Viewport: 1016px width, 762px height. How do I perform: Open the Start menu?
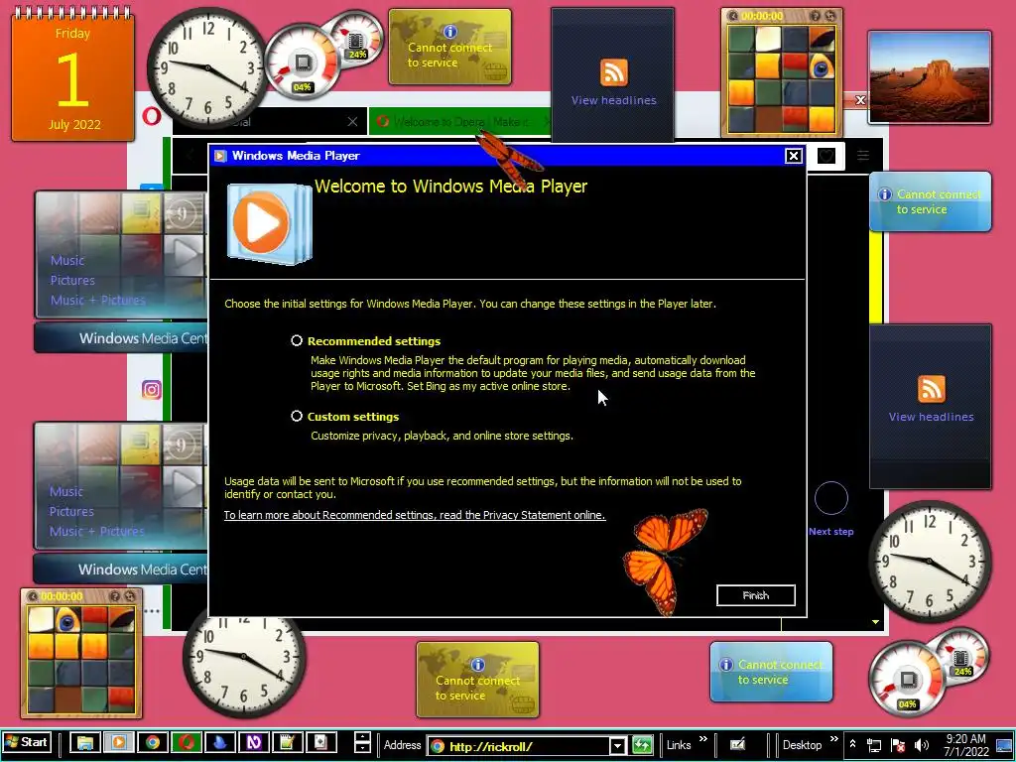pyautogui.click(x=26, y=742)
